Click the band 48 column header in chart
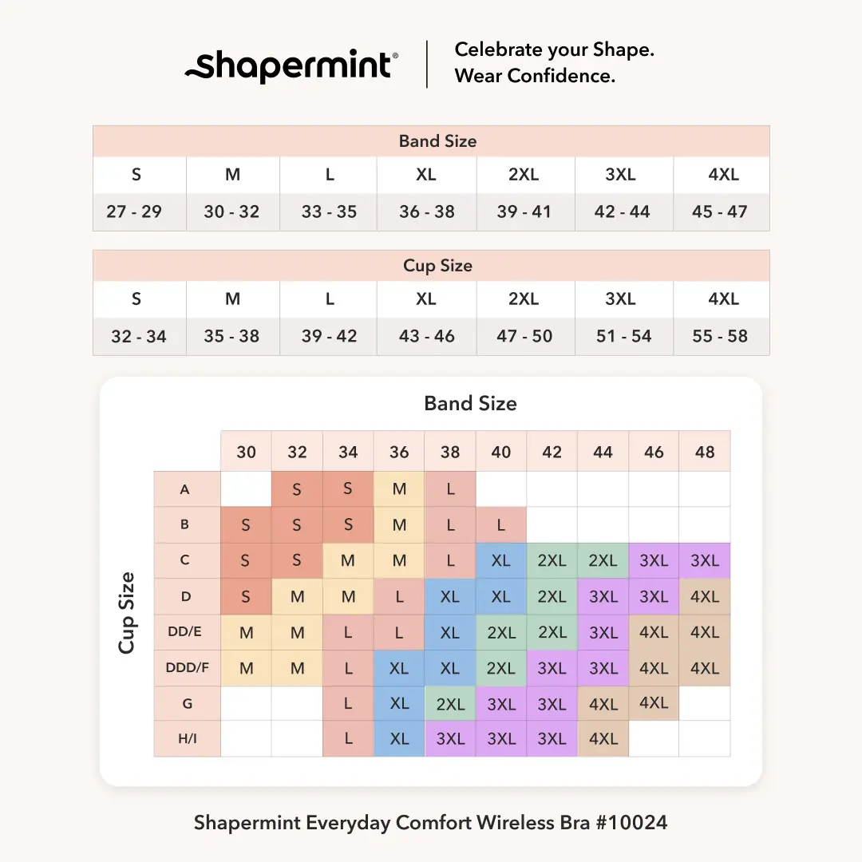Viewport: 862px width, 862px height. pos(705,452)
